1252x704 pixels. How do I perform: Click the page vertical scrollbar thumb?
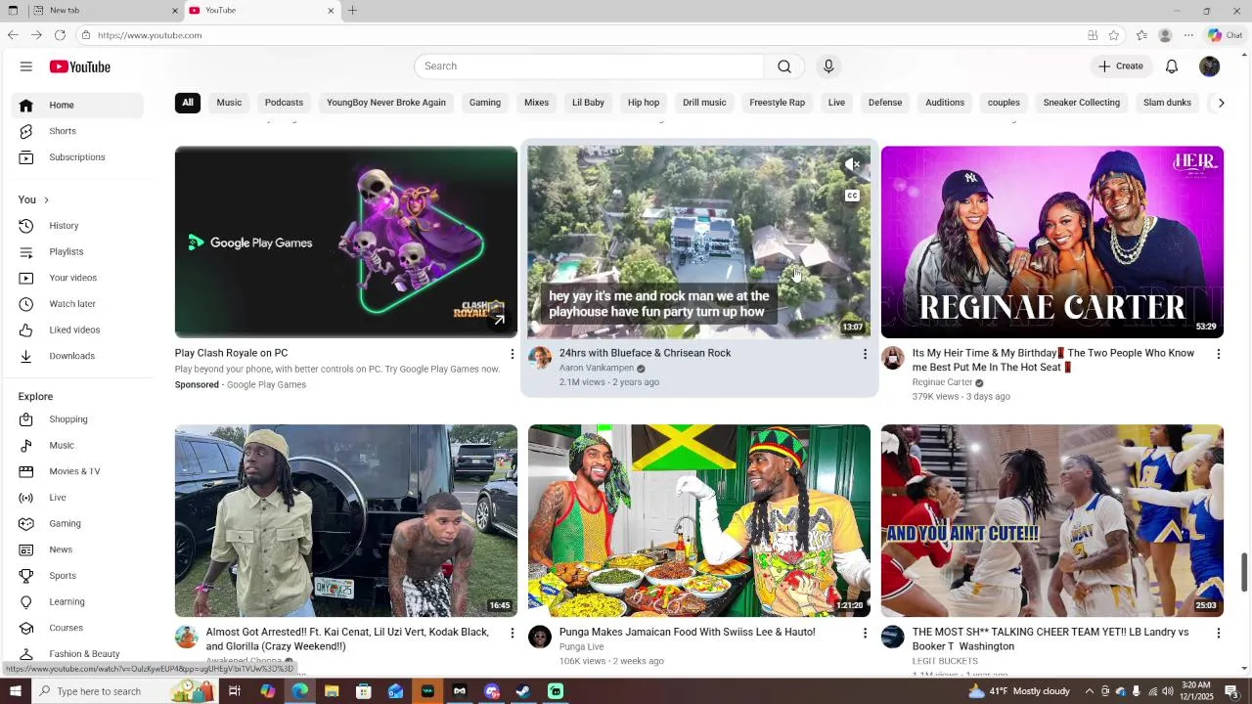pyautogui.click(x=1244, y=572)
